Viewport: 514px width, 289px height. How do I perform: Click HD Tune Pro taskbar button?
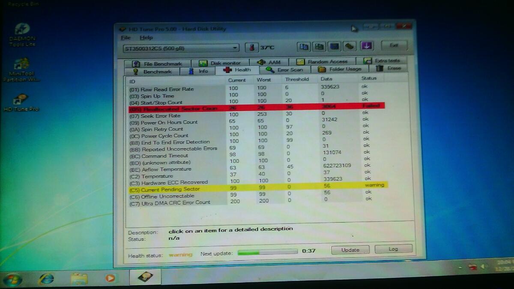pos(145,278)
